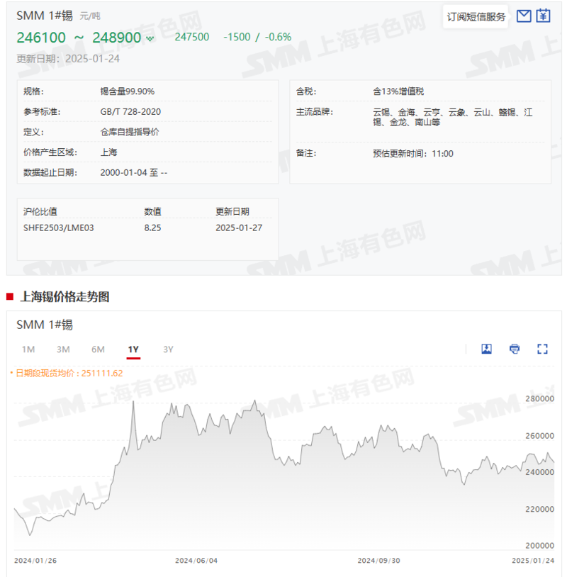Click the average price 247500
Viewport: 567px width, 577px height.
coord(191,37)
